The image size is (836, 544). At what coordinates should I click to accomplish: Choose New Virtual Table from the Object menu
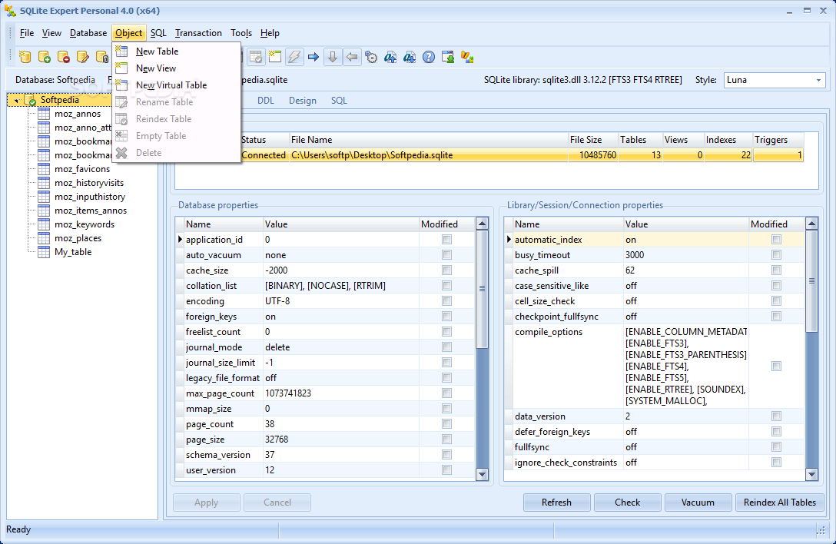177,85
